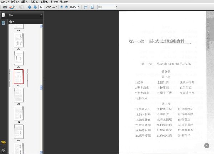This screenshot has height=154, width=214.
Task: Click the thumbnail panel scrollbar thumb
Action: [41, 88]
